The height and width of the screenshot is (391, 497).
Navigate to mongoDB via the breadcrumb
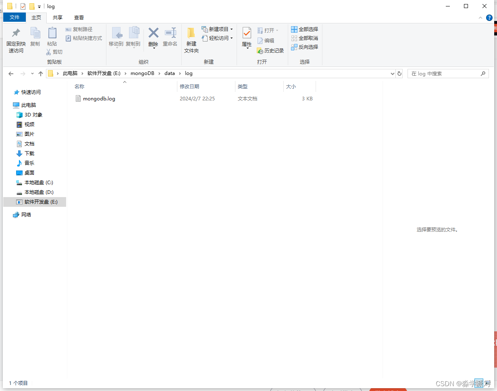[143, 73]
